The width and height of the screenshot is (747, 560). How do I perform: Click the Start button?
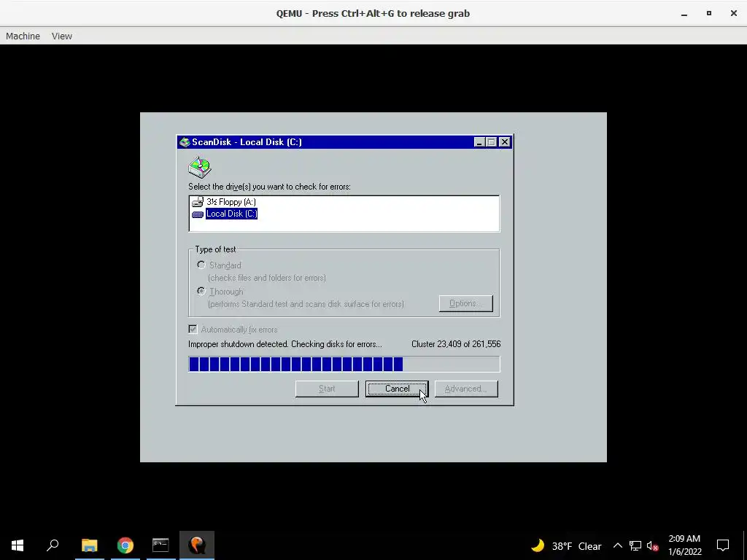pyautogui.click(x=327, y=389)
